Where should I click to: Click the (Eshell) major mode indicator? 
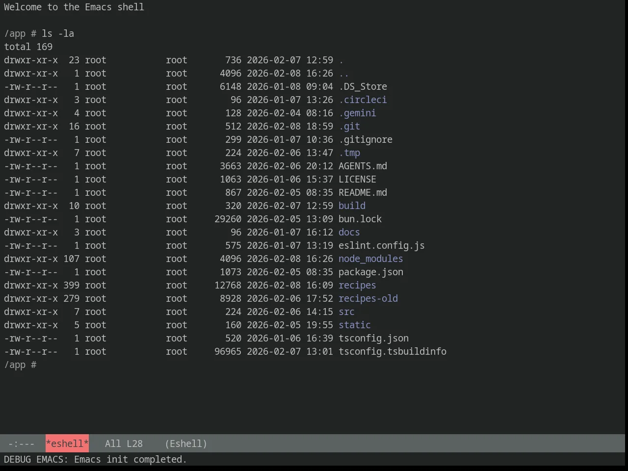[x=186, y=444]
